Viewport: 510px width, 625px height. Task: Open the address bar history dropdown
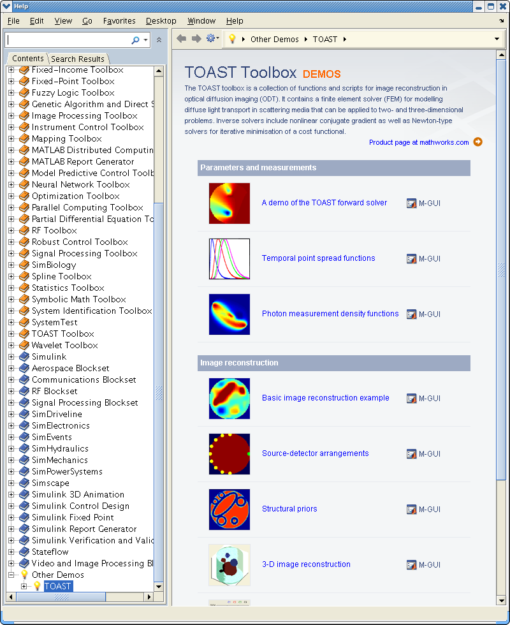pyautogui.click(x=497, y=39)
